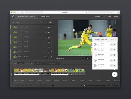Pause the first Render Task
This screenshot has height=99, width=131.
pyautogui.click(x=111, y=44)
